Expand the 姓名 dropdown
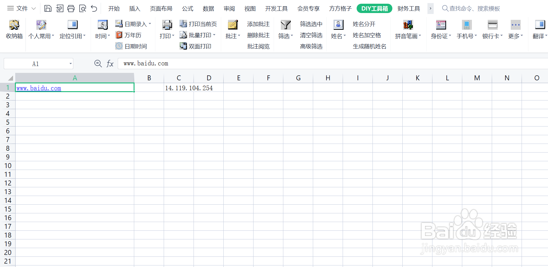548x267 pixels. coord(345,36)
